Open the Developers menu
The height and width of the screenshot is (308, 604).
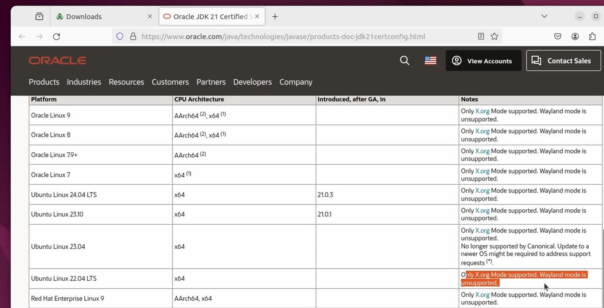tap(253, 82)
